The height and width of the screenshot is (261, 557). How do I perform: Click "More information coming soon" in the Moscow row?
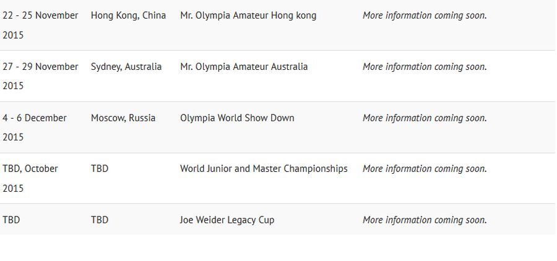pos(425,118)
